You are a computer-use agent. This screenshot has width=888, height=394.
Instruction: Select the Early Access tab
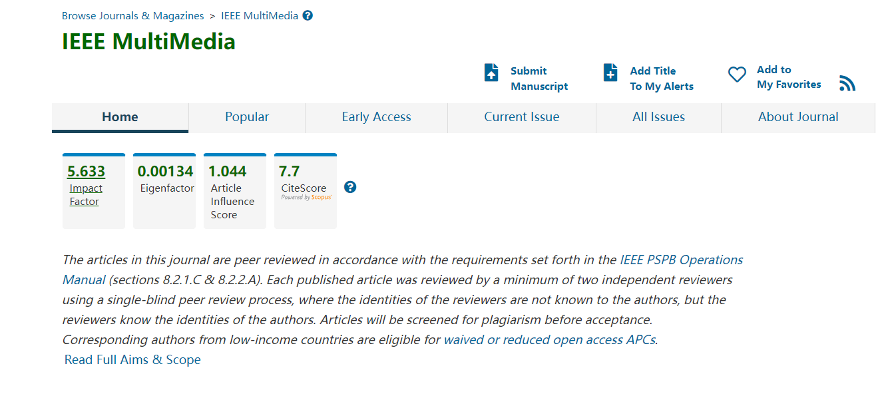pos(376,117)
